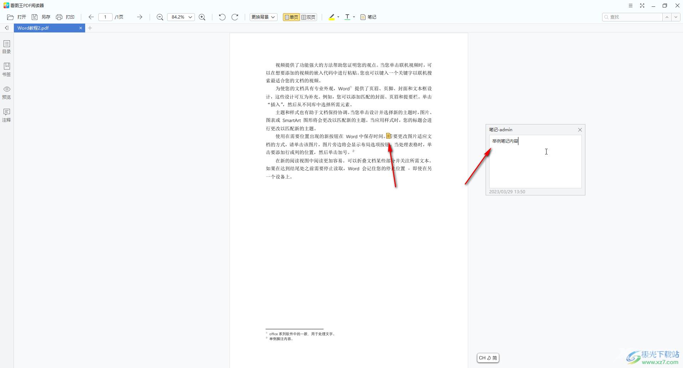Image resolution: width=683 pixels, height=368 pixels.
Task: Open the 目录 table of contents panel
Action: pyautogui.click(x=7, y=47)
